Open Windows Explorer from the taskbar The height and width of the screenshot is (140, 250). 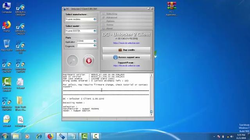coord(16,136)
